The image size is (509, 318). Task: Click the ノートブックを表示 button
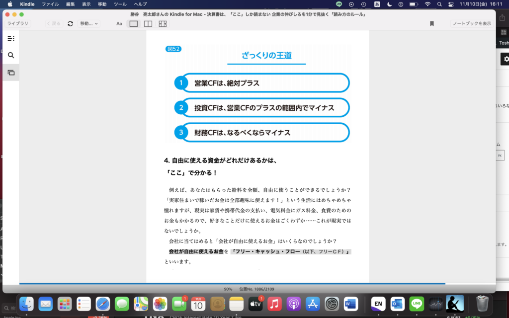tap(472, 23)
